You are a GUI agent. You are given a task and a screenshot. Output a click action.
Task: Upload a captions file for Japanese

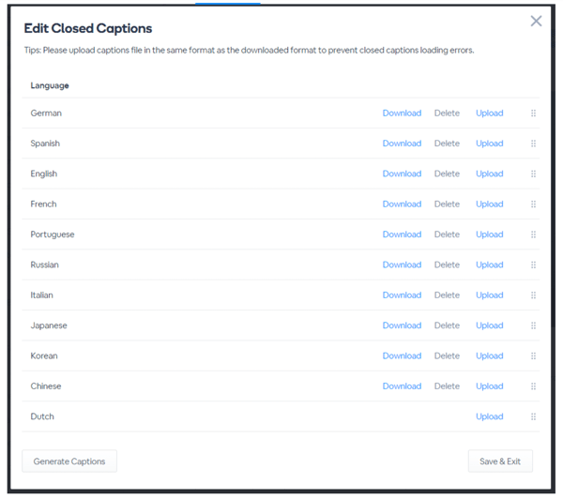(490, 325)
